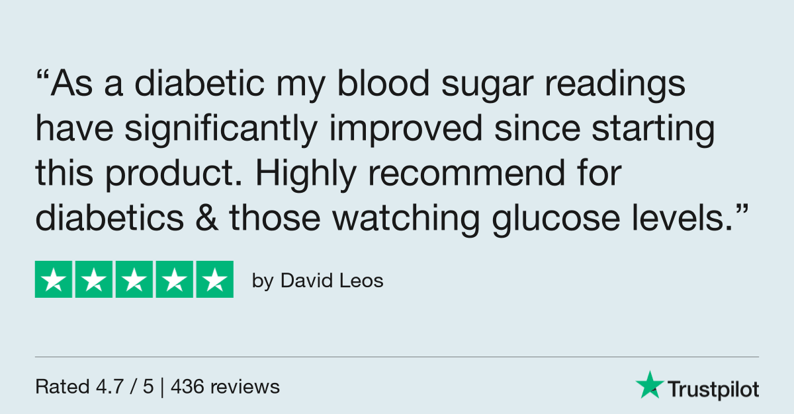794x414 pixels.
Task: Click the Trustpilot green star logo
Action: [649, 384]
